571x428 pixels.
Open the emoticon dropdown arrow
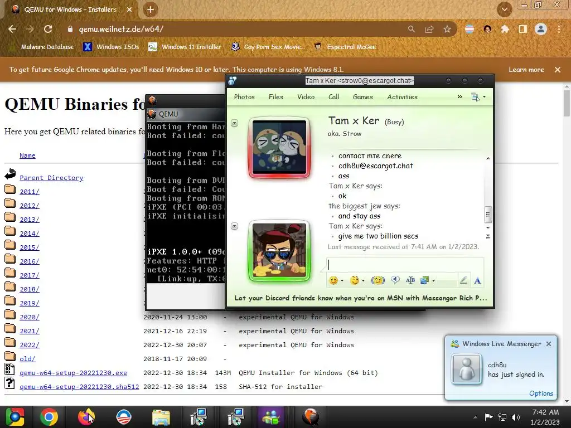pyautogui.click(x=342, y=281)
